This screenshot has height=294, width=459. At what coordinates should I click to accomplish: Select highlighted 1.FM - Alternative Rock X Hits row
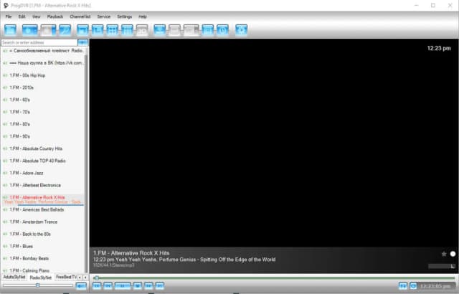[x=43, y=199]
